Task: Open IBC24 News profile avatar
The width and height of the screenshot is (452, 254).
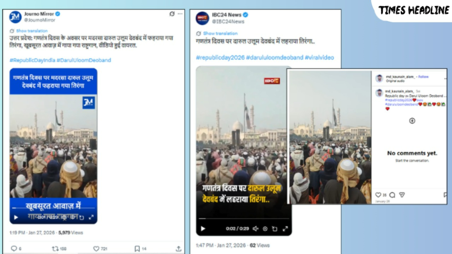Action: [202, 18]
